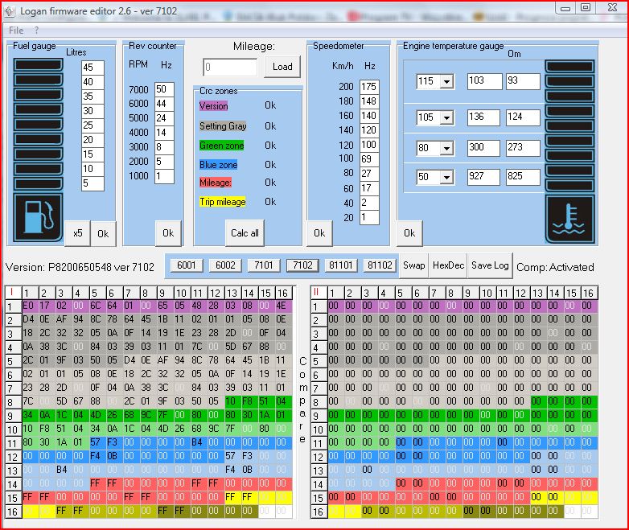Click the 200 Km/h Hz field
This screenshot has height=530, width=629.
(369, 87)
